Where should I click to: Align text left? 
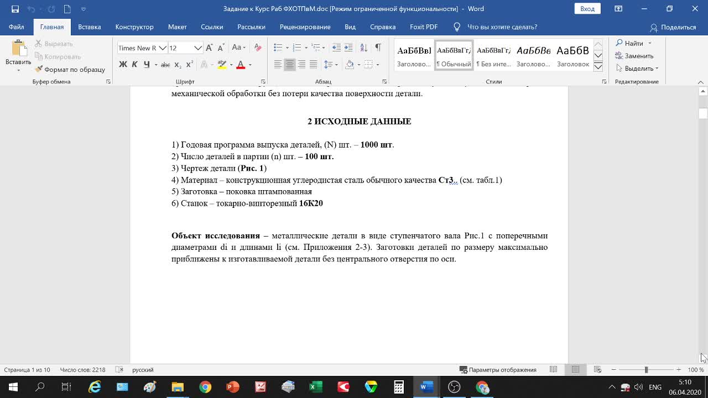tap(278, 65)
